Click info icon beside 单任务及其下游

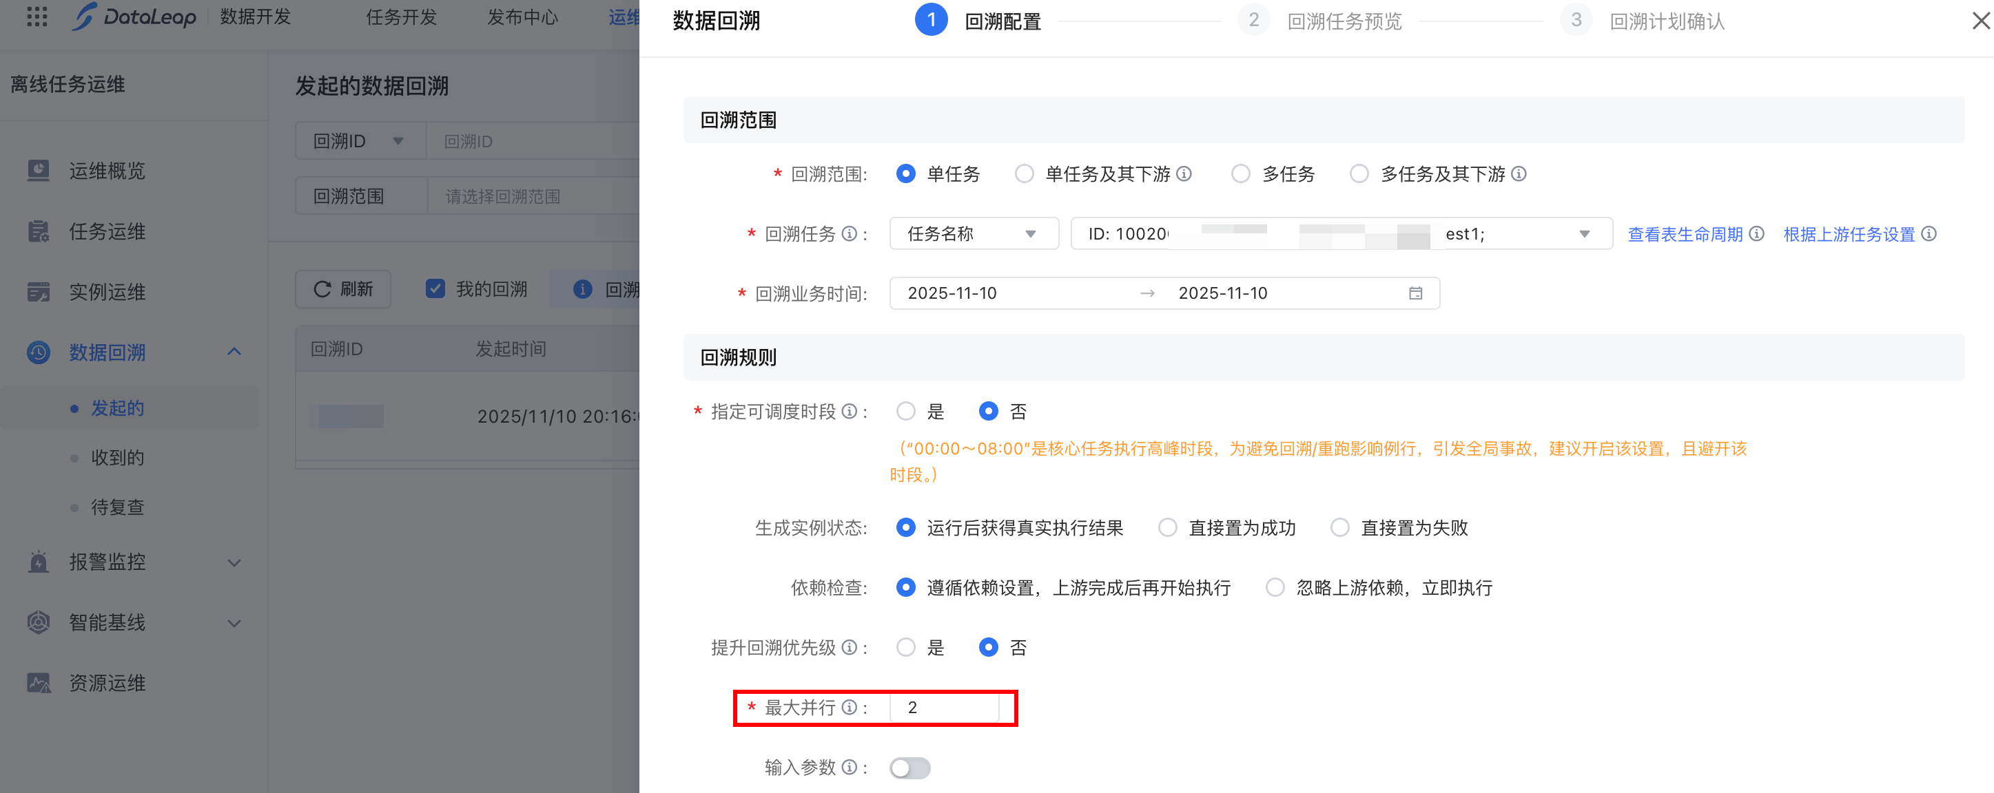coord(1184,174)
